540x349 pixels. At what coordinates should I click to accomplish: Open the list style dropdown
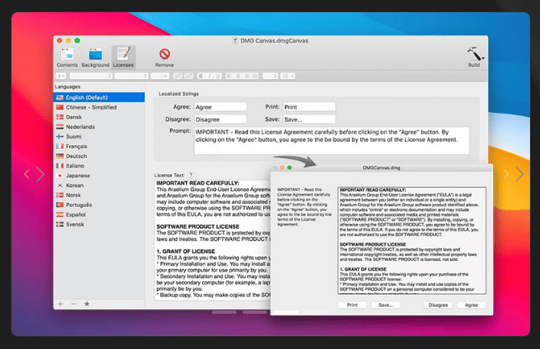(x=287, y=76)
